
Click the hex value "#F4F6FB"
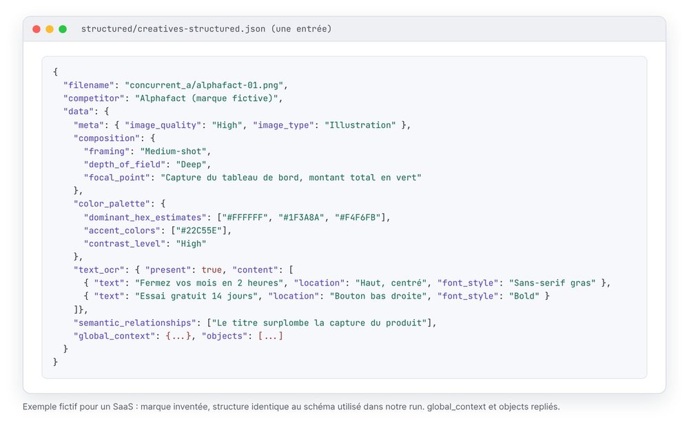[x=358, y=217]
